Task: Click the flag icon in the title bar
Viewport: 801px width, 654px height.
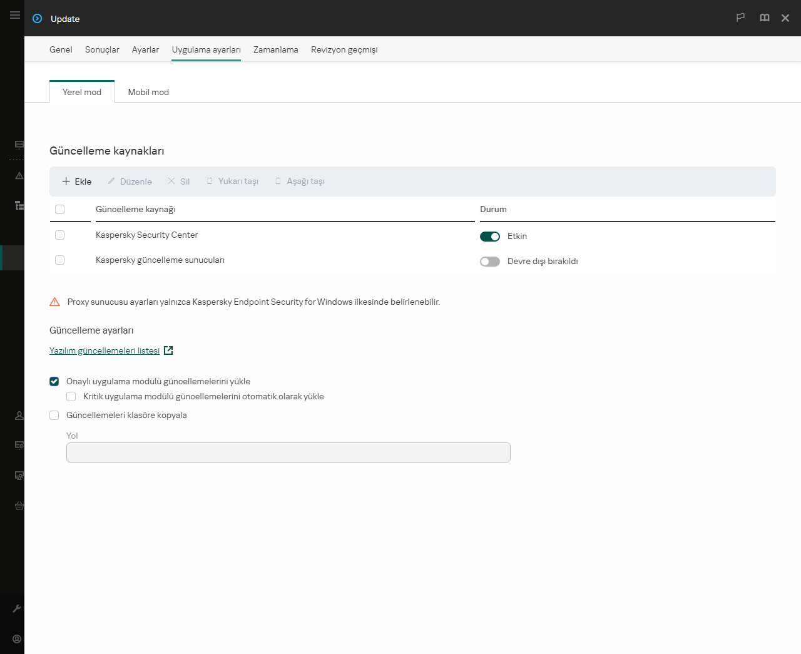Action: pyautogui.click(x=740, y=18)
